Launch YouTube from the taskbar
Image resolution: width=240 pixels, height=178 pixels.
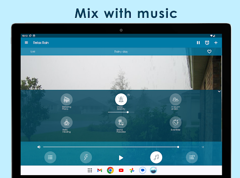[121, 171]
